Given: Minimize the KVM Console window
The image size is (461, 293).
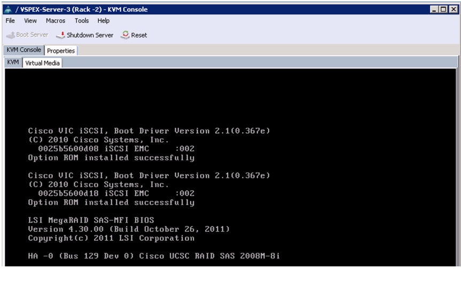Looking at the screenshot, I should [x=434, y=10].
